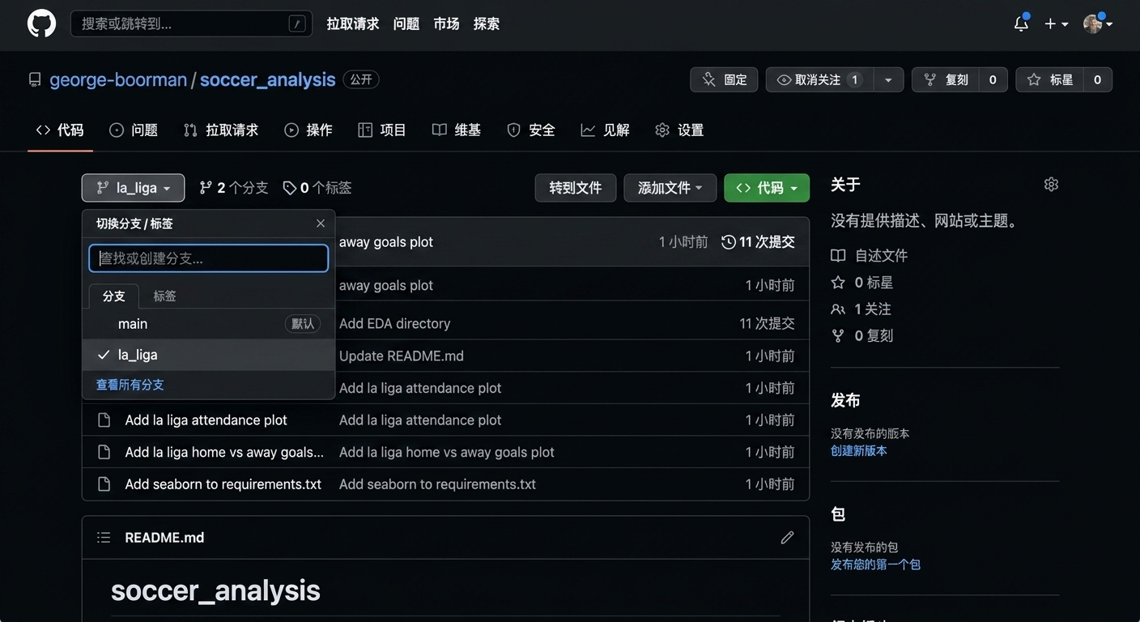Open the 安全 security tab

point(531,130)
